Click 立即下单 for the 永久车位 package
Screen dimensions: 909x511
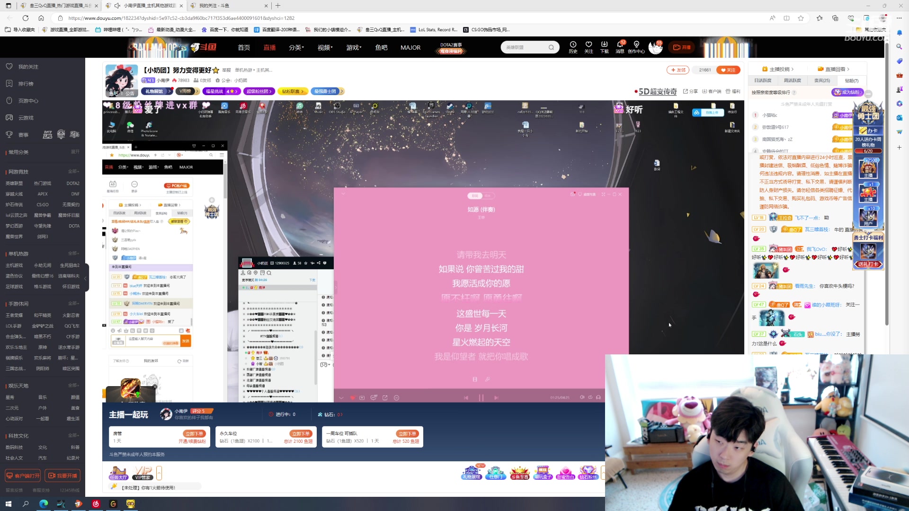301,433
